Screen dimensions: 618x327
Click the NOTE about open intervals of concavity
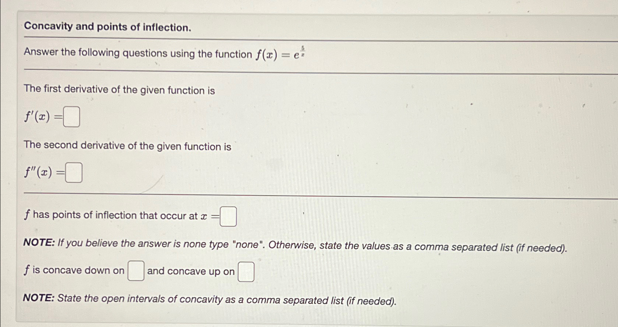coord(209,300)
